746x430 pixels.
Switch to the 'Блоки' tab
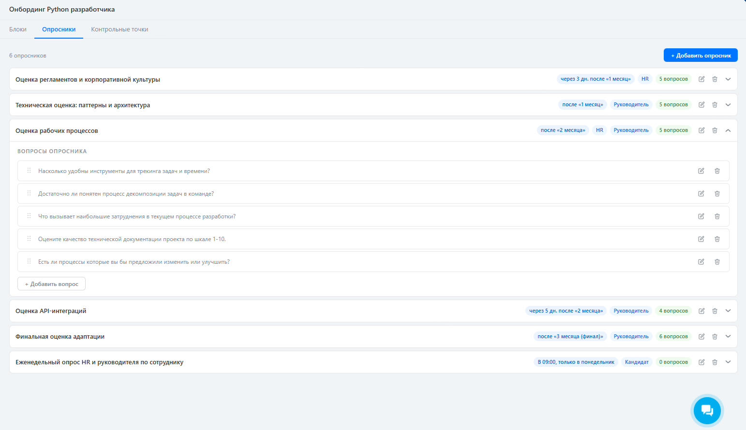pos(18,29)
